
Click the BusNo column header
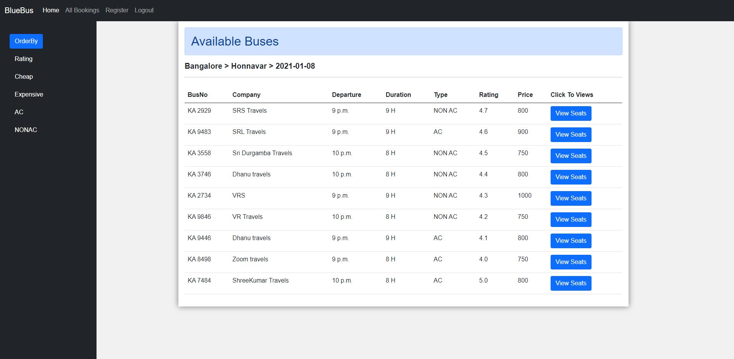[197, 95]
